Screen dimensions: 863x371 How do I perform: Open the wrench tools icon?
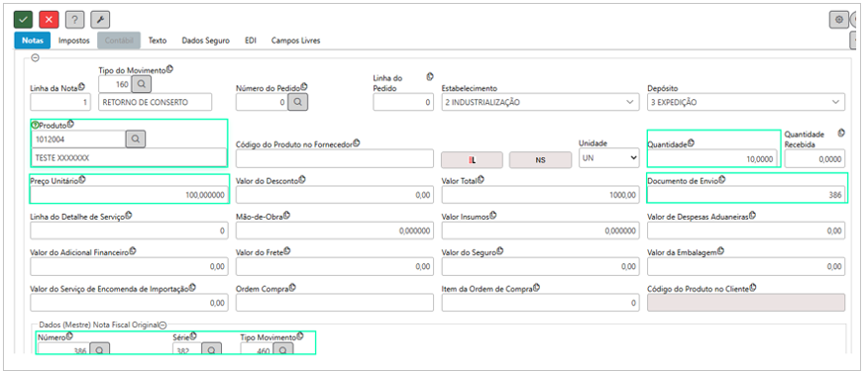[100, 20]
